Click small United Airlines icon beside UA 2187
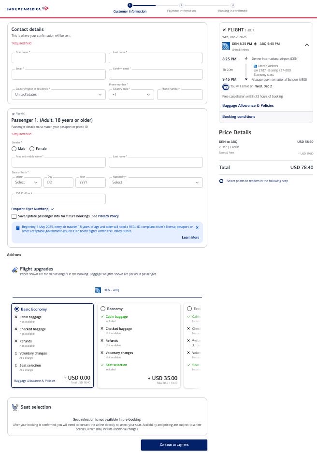 point(255,66)
